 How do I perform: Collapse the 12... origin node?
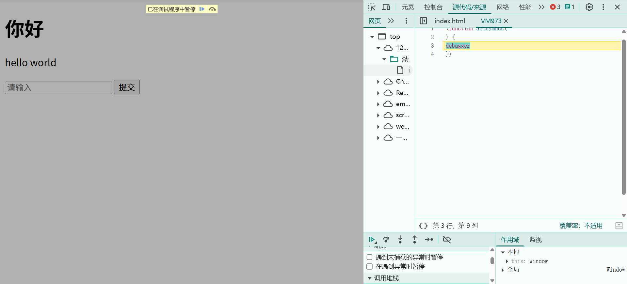tap(378, 48)
